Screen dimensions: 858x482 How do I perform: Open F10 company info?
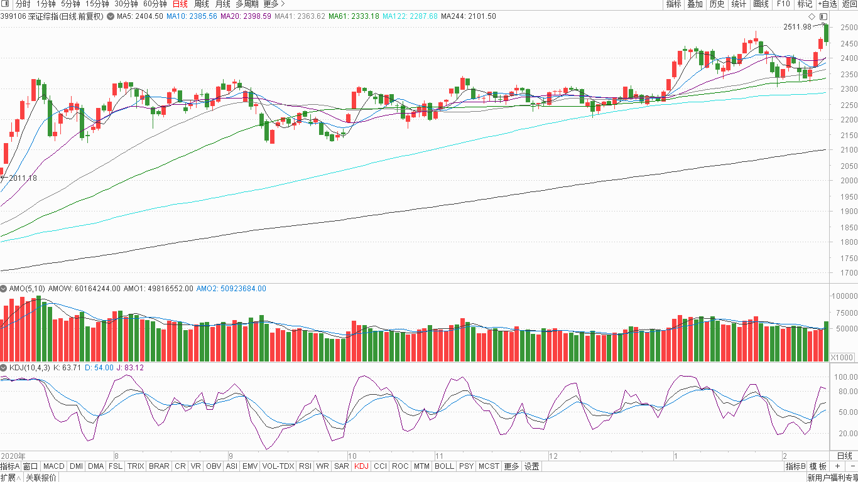point(783,4)
